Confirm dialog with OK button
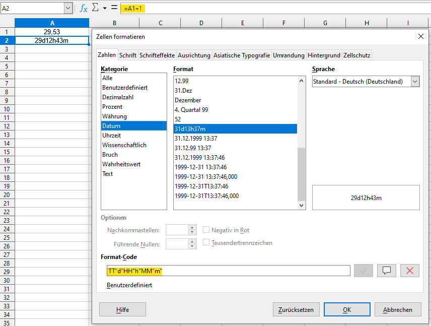431x326 pixels. [347, 309]
